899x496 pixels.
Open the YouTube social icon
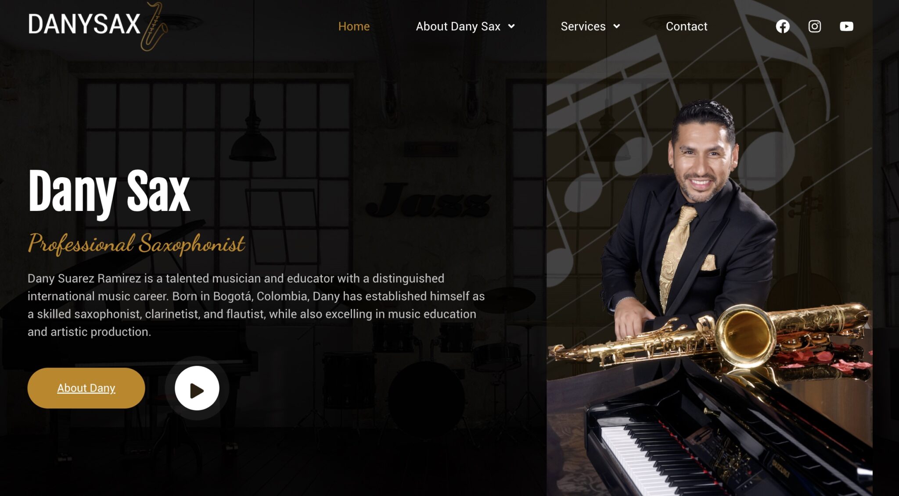point(846,26)
